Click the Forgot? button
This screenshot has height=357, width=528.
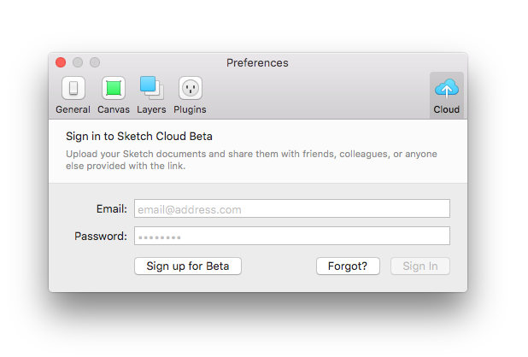click(348, 266)
